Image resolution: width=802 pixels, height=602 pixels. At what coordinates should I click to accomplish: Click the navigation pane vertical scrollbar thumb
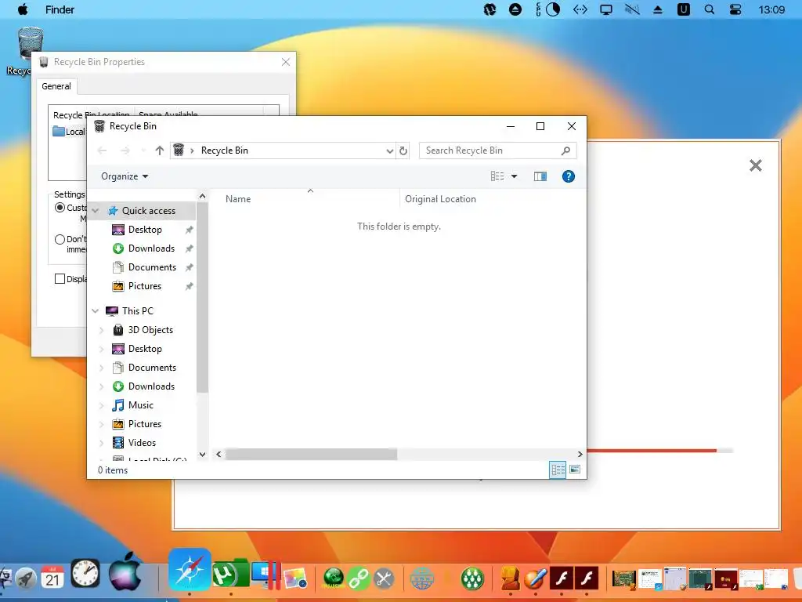click(203, 297)
